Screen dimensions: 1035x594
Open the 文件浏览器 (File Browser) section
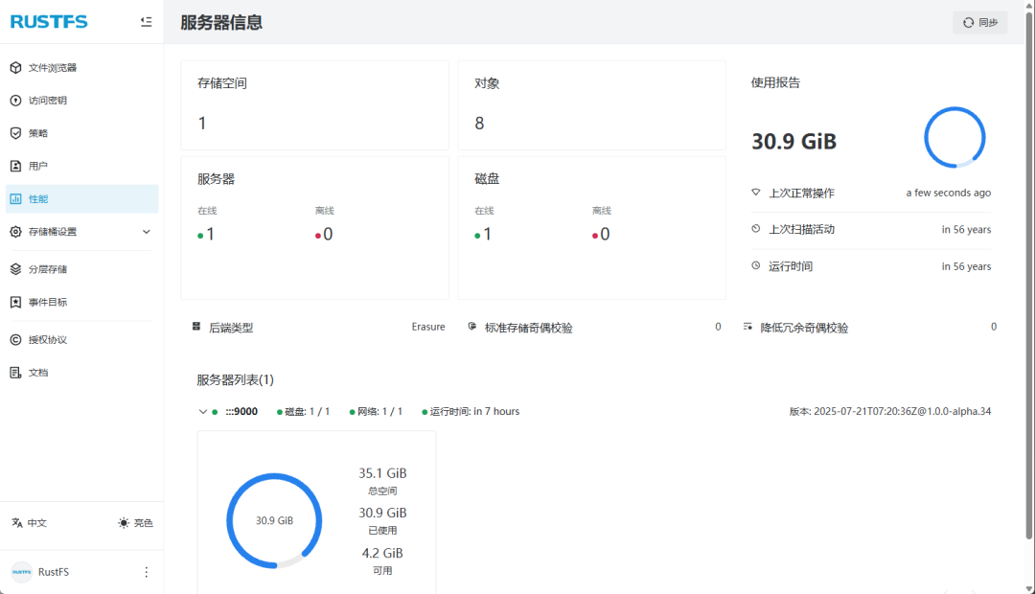(x=53, y=67)
